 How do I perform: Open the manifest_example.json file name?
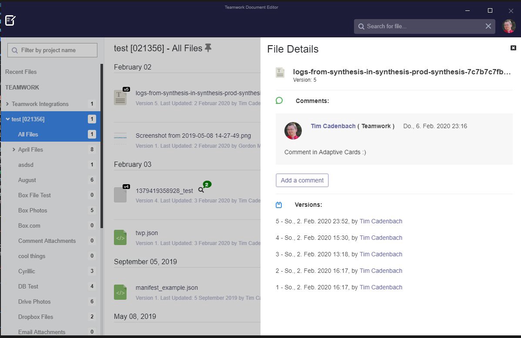click(167, 288)
